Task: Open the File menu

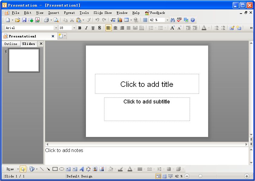Action: (15, 13)
